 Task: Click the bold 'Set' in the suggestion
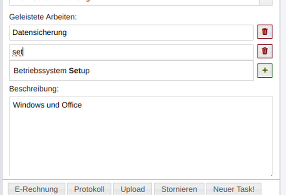click(x=75, y=71)
